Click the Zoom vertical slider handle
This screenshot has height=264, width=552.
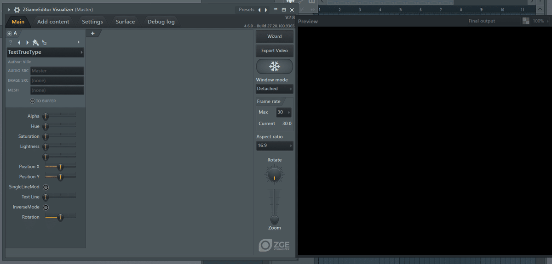point(275,220)
